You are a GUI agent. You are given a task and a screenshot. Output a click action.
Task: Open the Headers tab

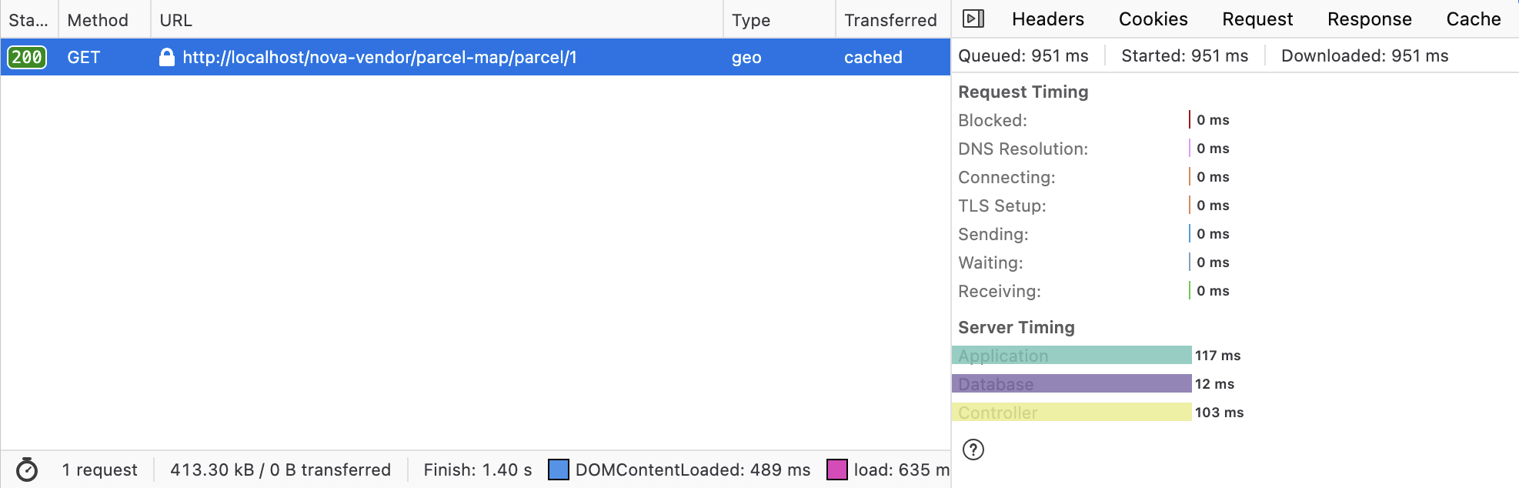[1047, 19]
